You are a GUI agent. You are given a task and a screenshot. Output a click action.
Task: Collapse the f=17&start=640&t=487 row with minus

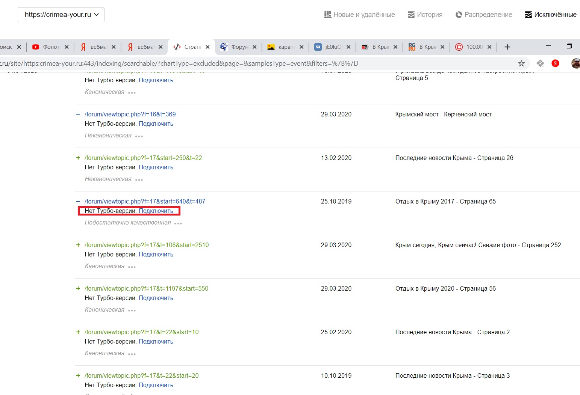click(x=78, y=201)
